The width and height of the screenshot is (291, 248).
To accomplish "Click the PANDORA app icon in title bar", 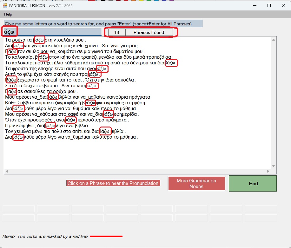I will [5, 5].
